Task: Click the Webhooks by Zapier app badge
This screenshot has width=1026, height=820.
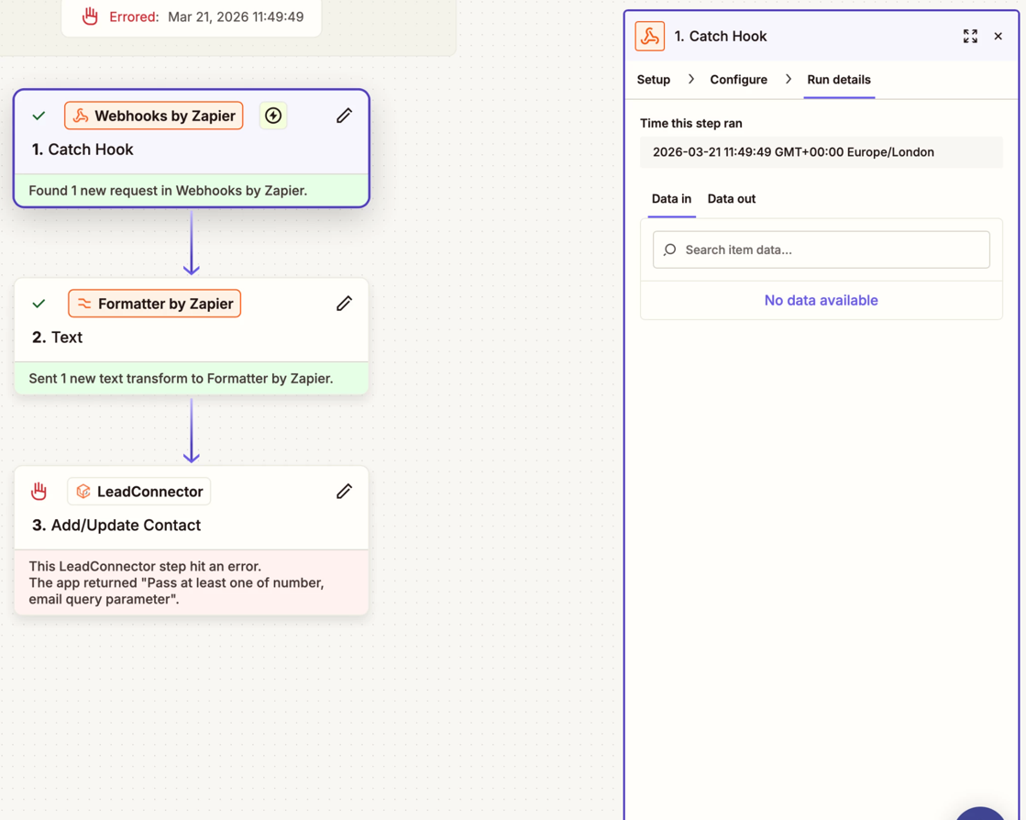Action: [x=154, y=116]
